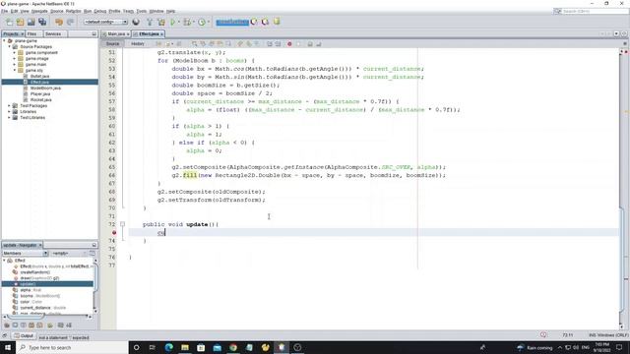This screenshot has width=630, height=354.
Task: Expand the Test Libraries node
Action: click(10, 118)
